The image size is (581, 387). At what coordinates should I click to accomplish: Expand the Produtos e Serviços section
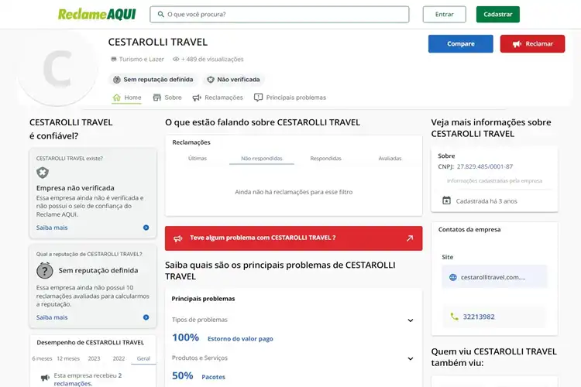point(411,358)
